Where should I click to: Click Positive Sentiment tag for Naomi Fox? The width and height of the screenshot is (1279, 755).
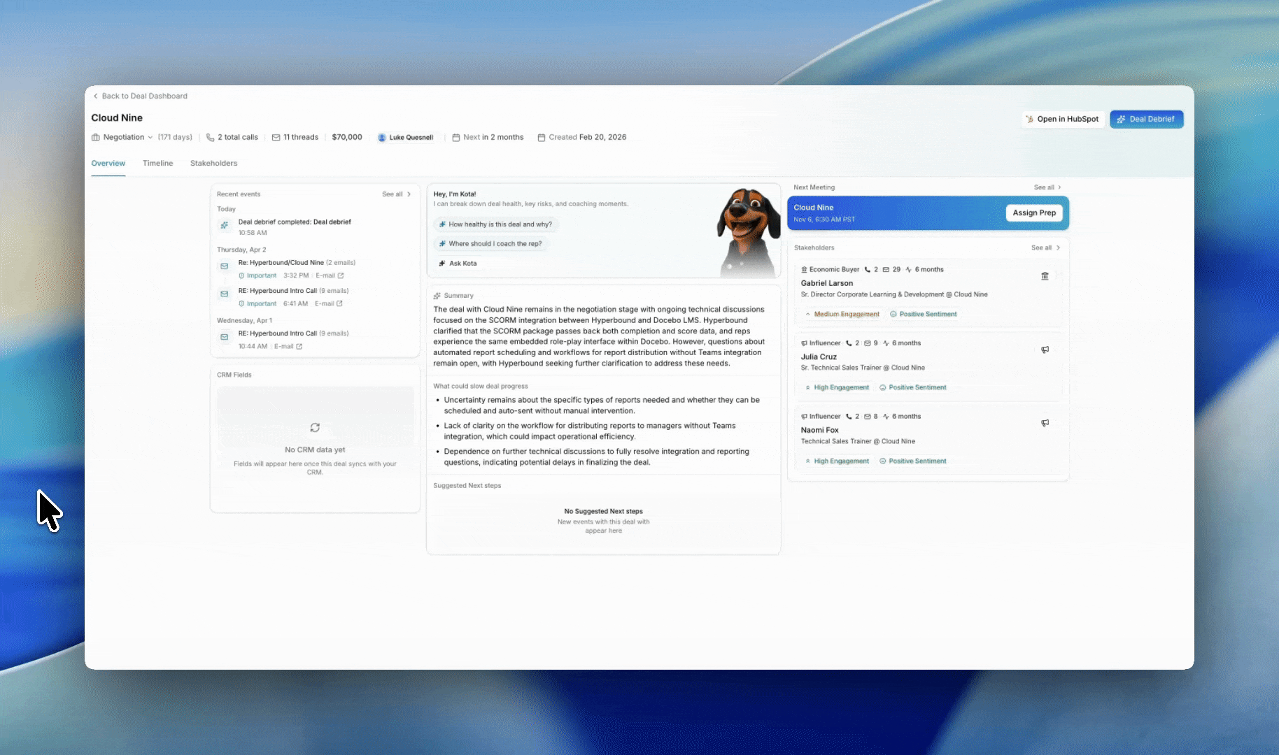[912, 461]
